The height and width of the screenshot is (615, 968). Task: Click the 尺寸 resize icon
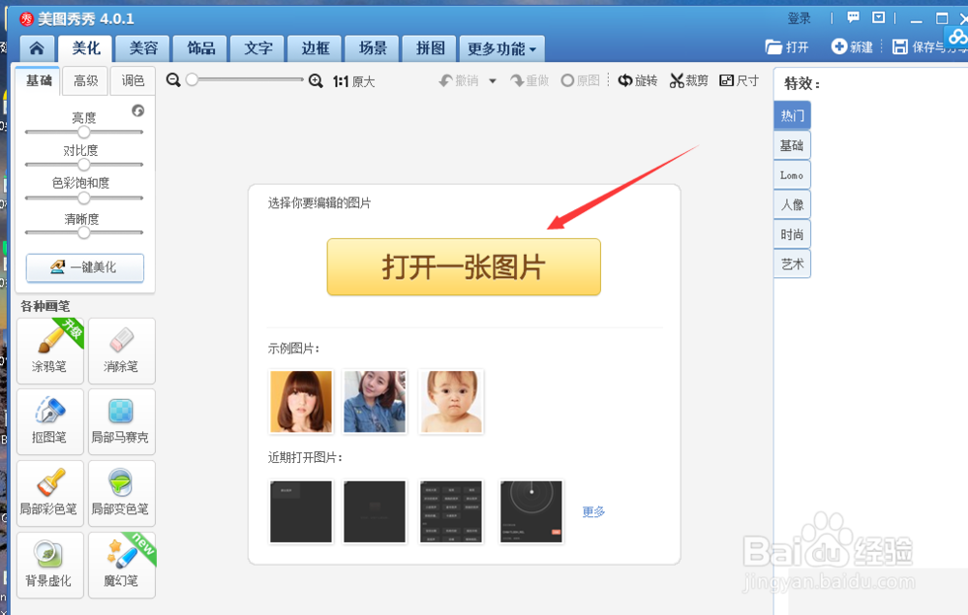[739, 81]
